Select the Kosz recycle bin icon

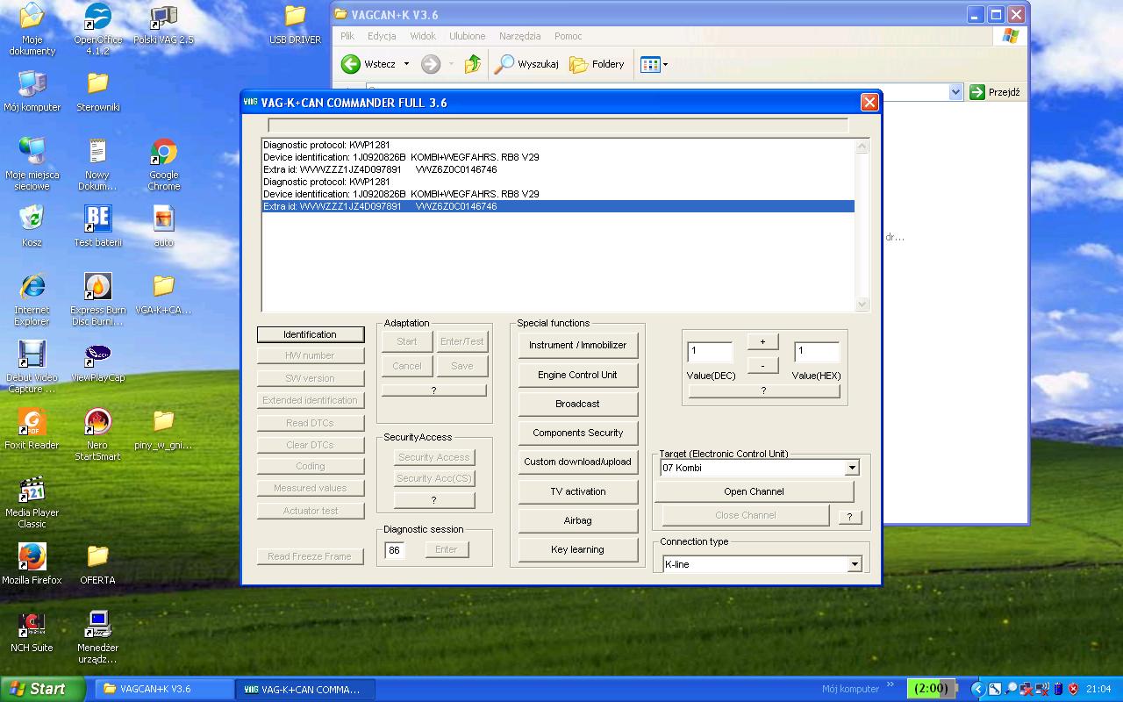pyautogui.click(x=32, y=226)
